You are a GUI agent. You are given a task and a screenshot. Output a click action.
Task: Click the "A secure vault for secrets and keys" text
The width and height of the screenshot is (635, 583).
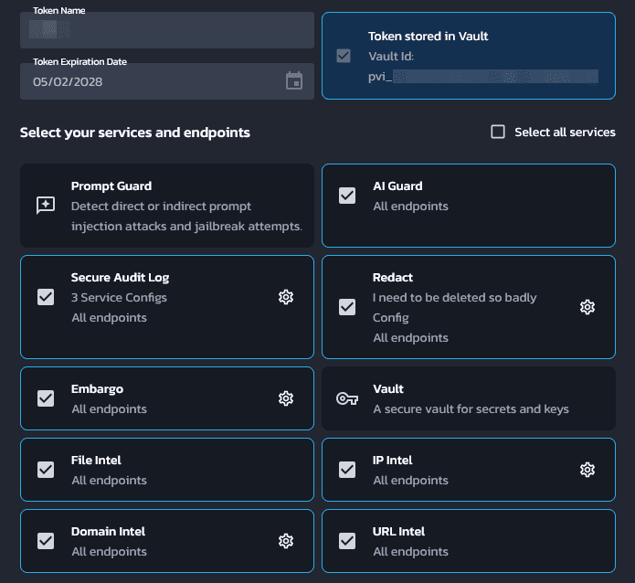471,409
